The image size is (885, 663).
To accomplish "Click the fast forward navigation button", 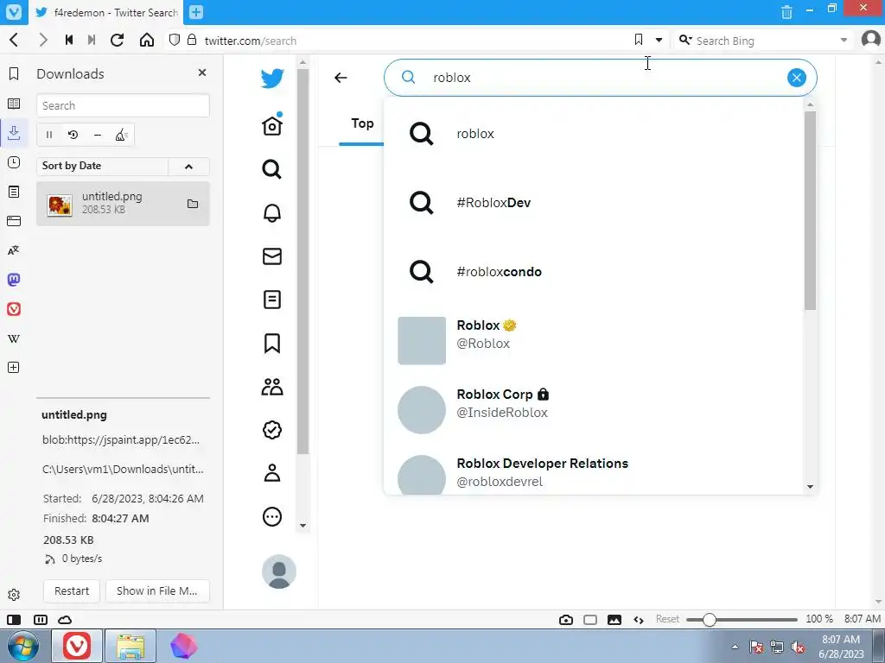I will pos(92,40).
